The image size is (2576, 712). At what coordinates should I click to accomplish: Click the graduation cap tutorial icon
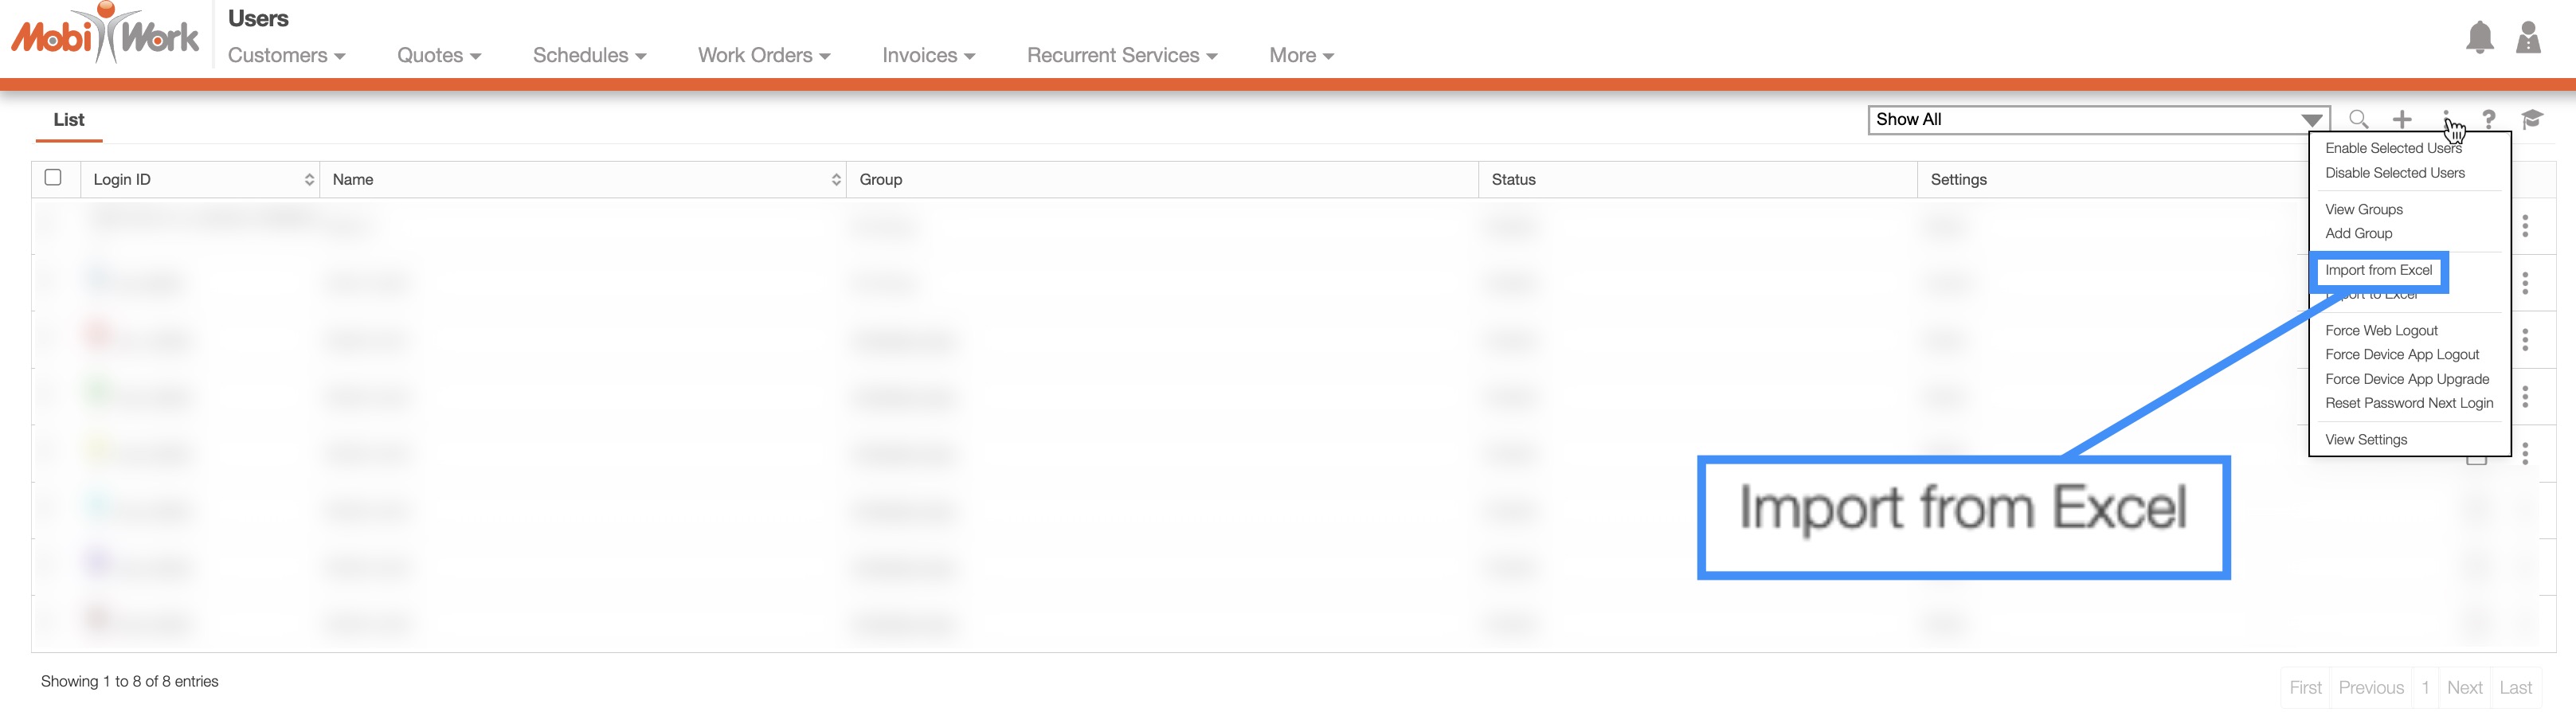2532,119
